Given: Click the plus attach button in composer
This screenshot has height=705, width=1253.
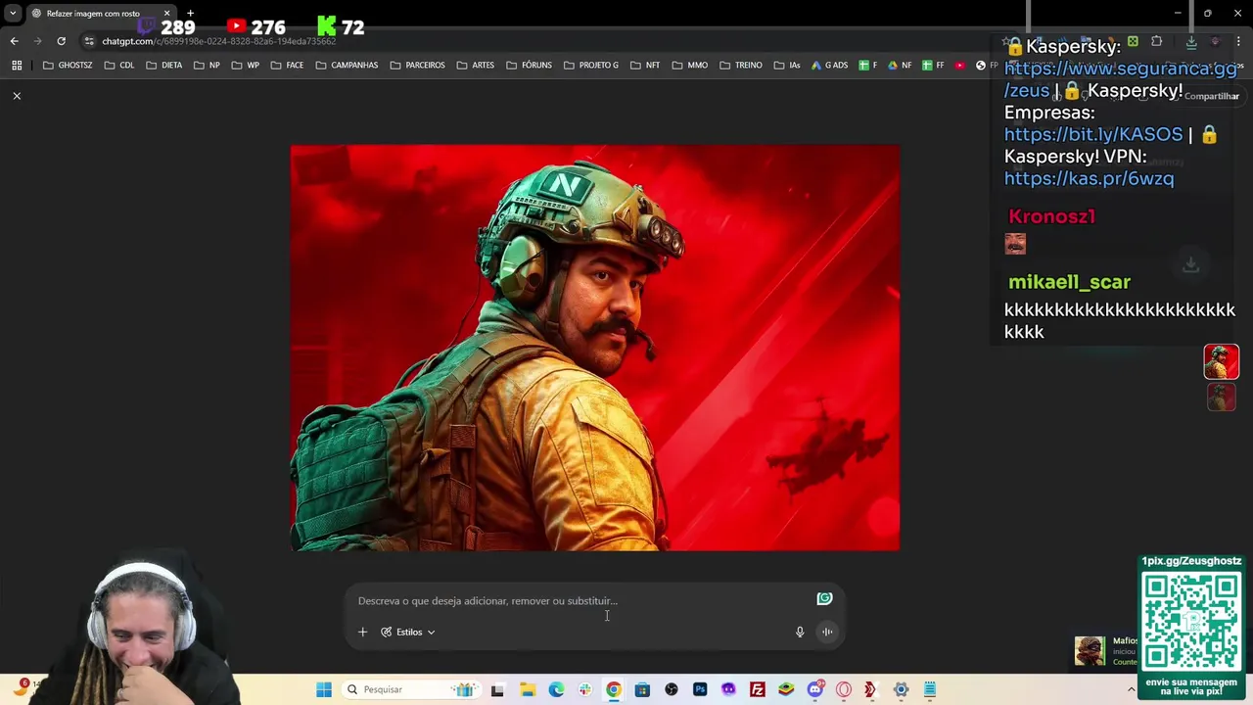Looking at the screenshot, I should pyautogui.click(x=362, y=633).
